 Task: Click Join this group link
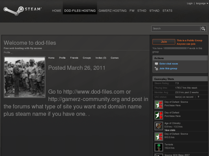[x=168, y=68]
